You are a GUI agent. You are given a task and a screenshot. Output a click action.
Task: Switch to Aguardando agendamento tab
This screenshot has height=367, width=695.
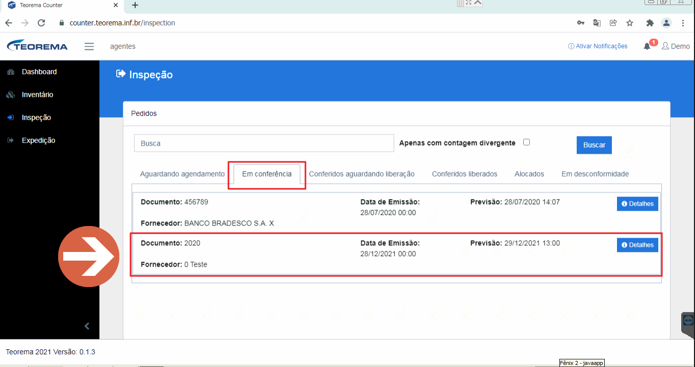(x=182, y=174)
